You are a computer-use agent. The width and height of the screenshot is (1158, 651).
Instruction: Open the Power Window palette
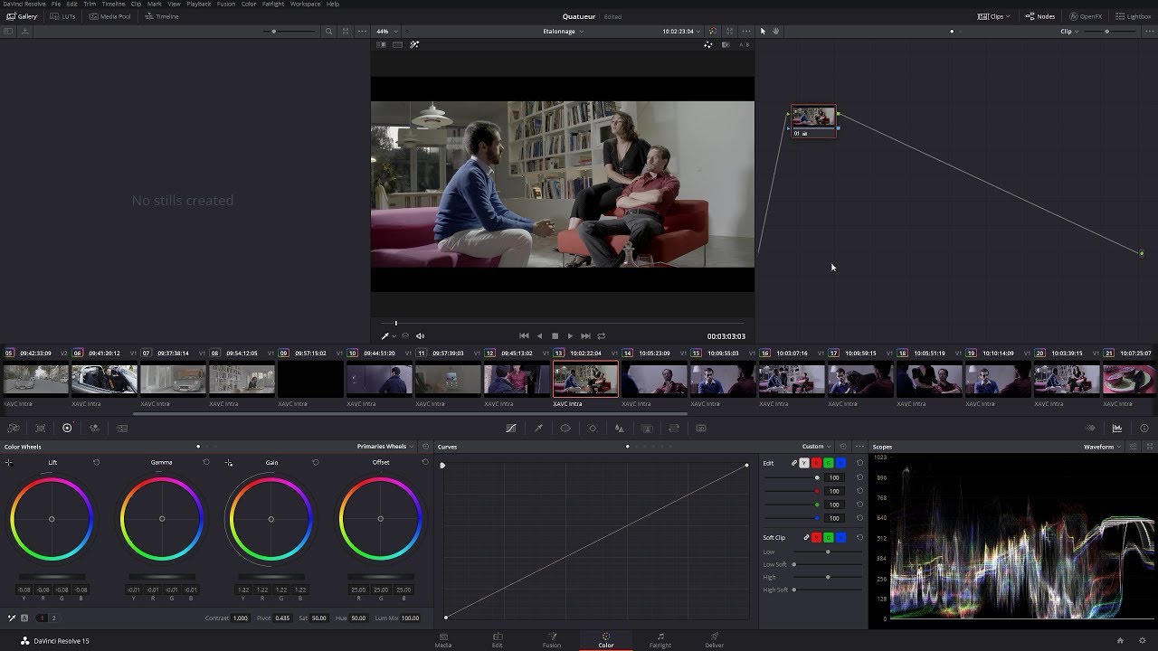[x=565, y=428]
